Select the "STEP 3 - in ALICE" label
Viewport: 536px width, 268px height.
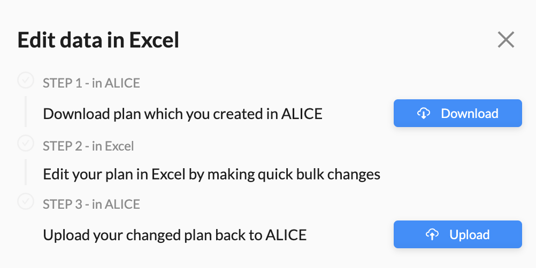(91, 204)
